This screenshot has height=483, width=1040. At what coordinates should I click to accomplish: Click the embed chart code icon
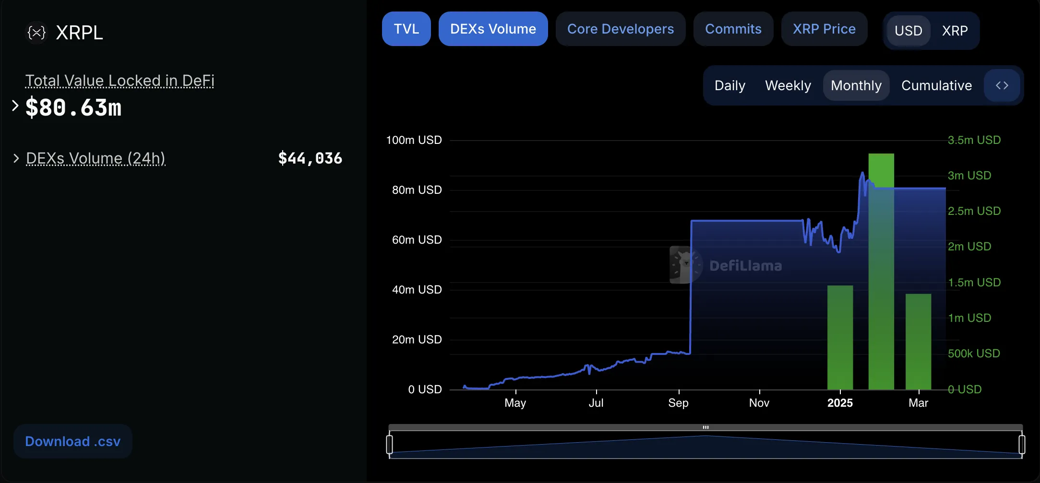pyautogui.click(x=1002, y=85)
